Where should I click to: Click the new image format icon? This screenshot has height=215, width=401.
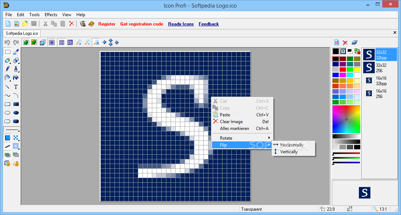coord(337,43)
